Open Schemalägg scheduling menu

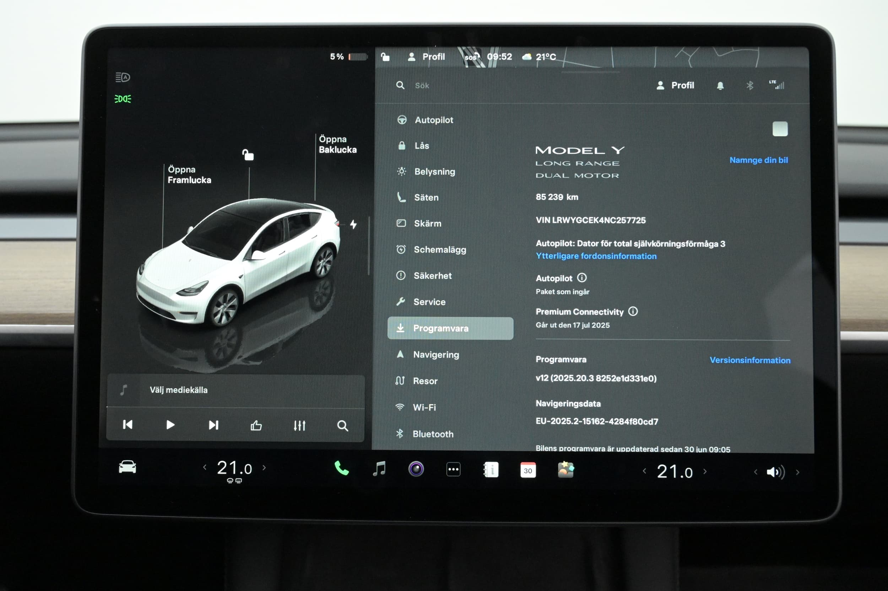431,249
